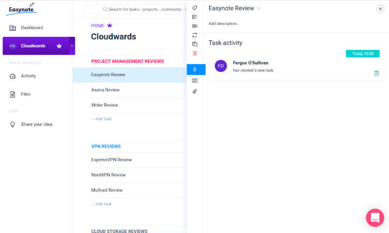Viewport: 389px width, 233px height.
Task: Click the Share your idea link
Action: pos(36,124)
